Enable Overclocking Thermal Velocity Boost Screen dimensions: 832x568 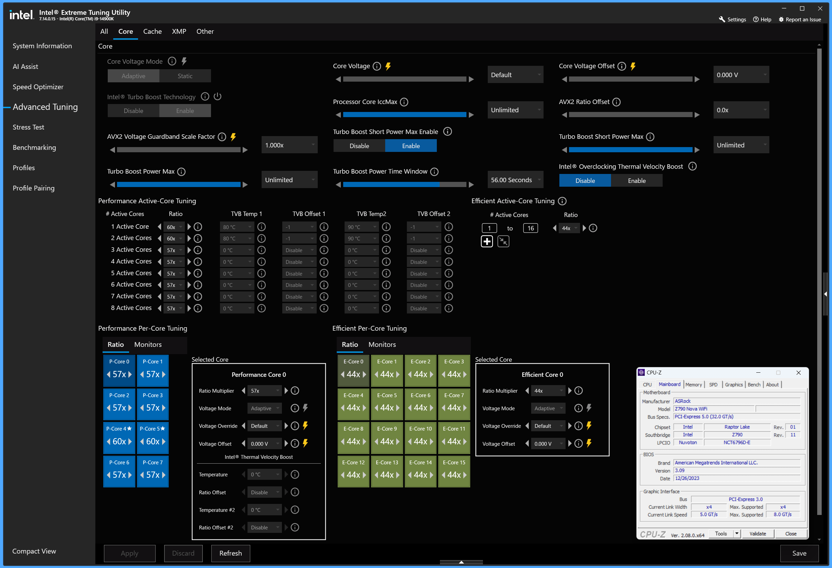pos(636,181)
